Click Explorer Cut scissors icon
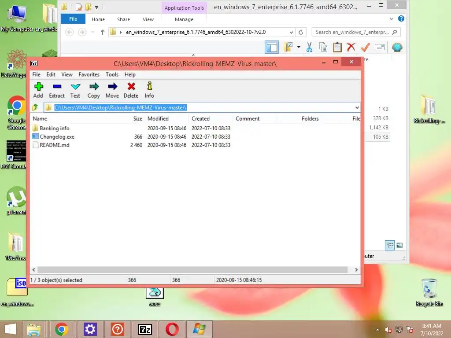 [x=310, y=47]
